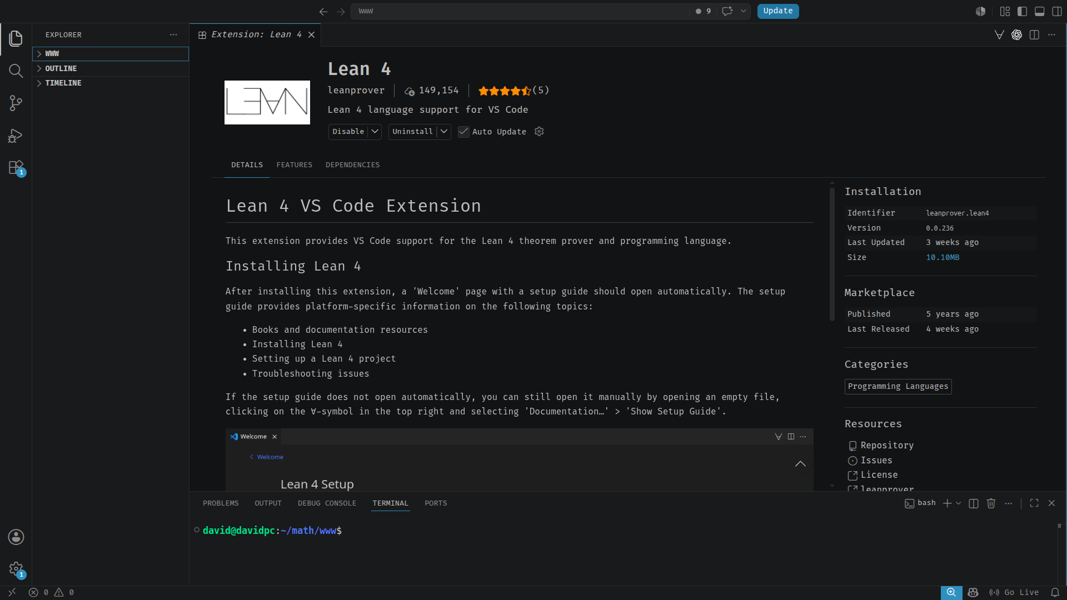This screenshot has height=600, width=1067.
Task: Open the Repository resource link
Action: point(887,446)
